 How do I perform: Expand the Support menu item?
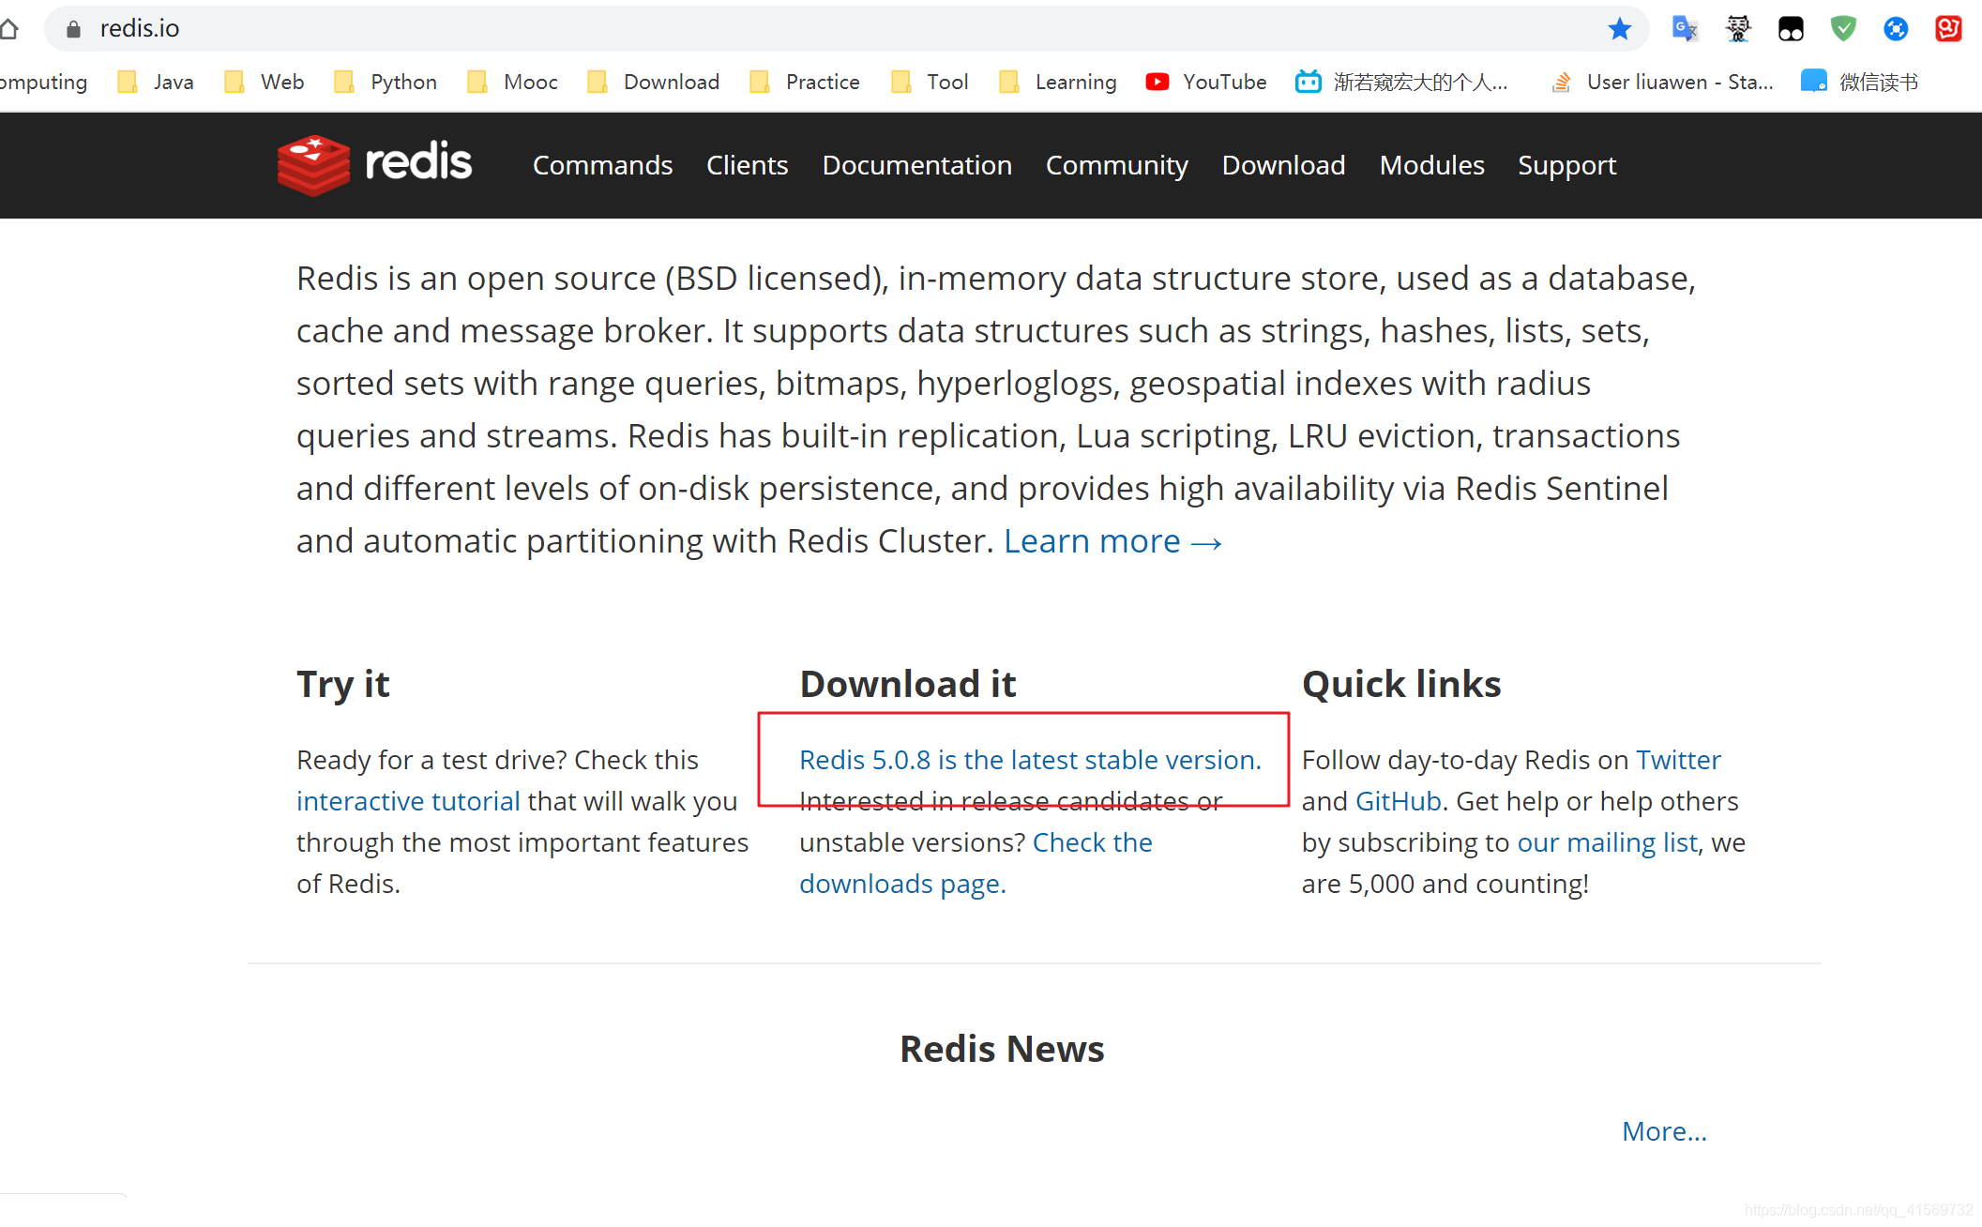(x=1567, y=166)
